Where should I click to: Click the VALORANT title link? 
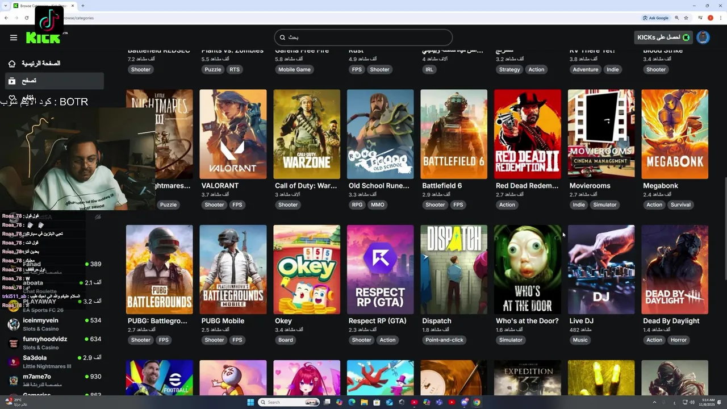click(x=220, y=186)
